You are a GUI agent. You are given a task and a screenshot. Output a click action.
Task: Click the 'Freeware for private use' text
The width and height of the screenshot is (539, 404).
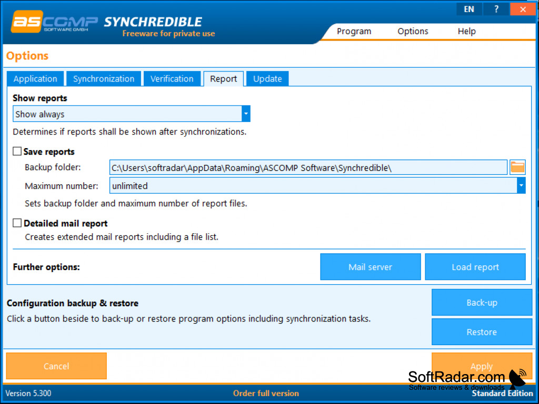pyautogui.click(x=168, y=34)
